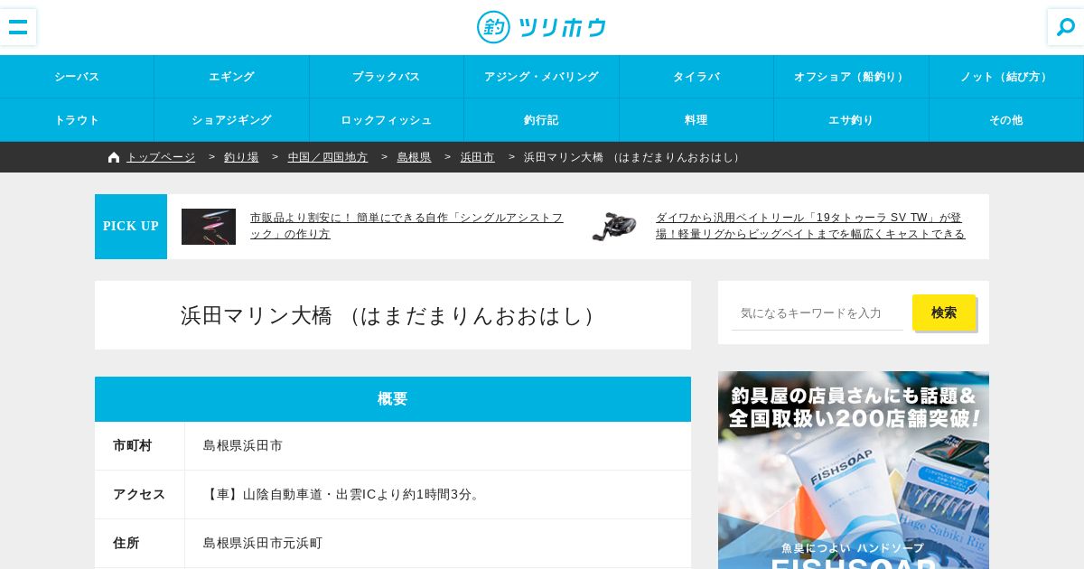The image size is (1084, 569).
Task: Click the yellow 検索 button
Action: pyautogui.click(x=944, y=312)
